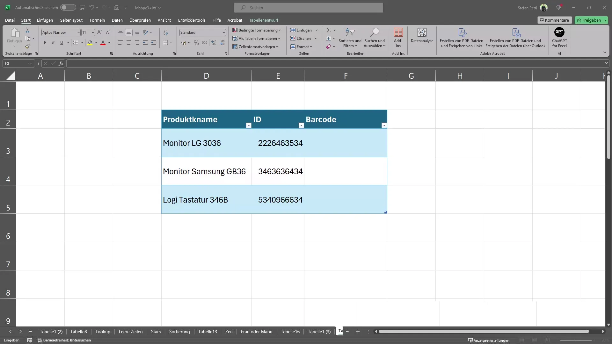Align cell text to the left

point(120,43)
